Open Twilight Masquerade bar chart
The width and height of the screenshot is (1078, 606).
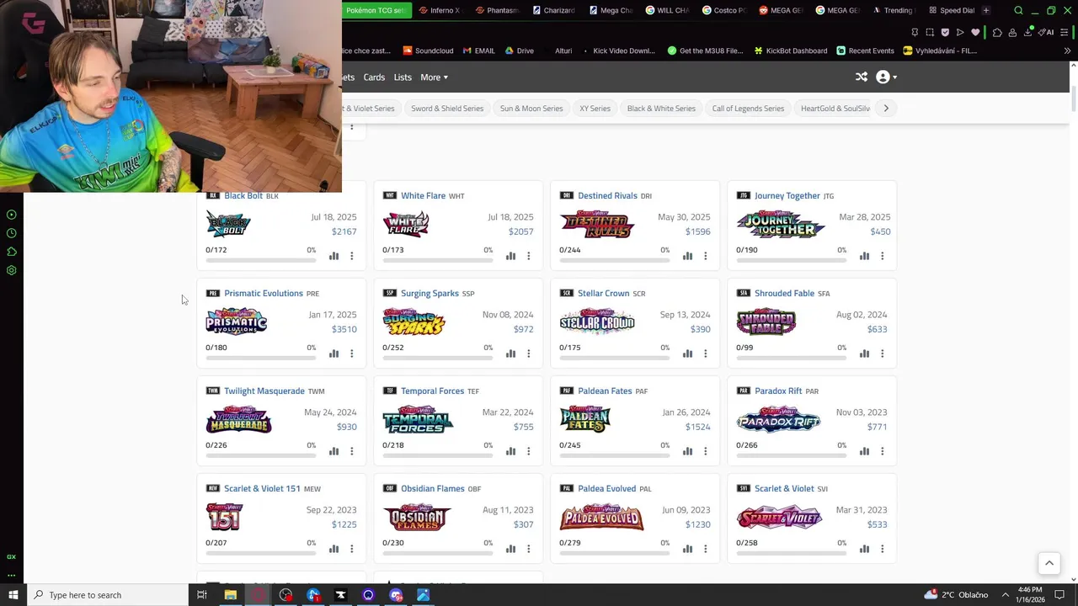334,451
